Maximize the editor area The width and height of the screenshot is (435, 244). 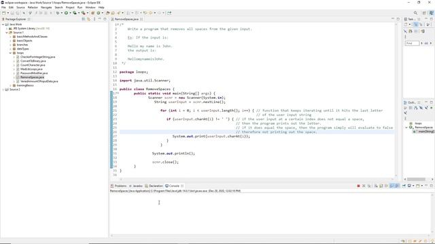pos(398,19)
